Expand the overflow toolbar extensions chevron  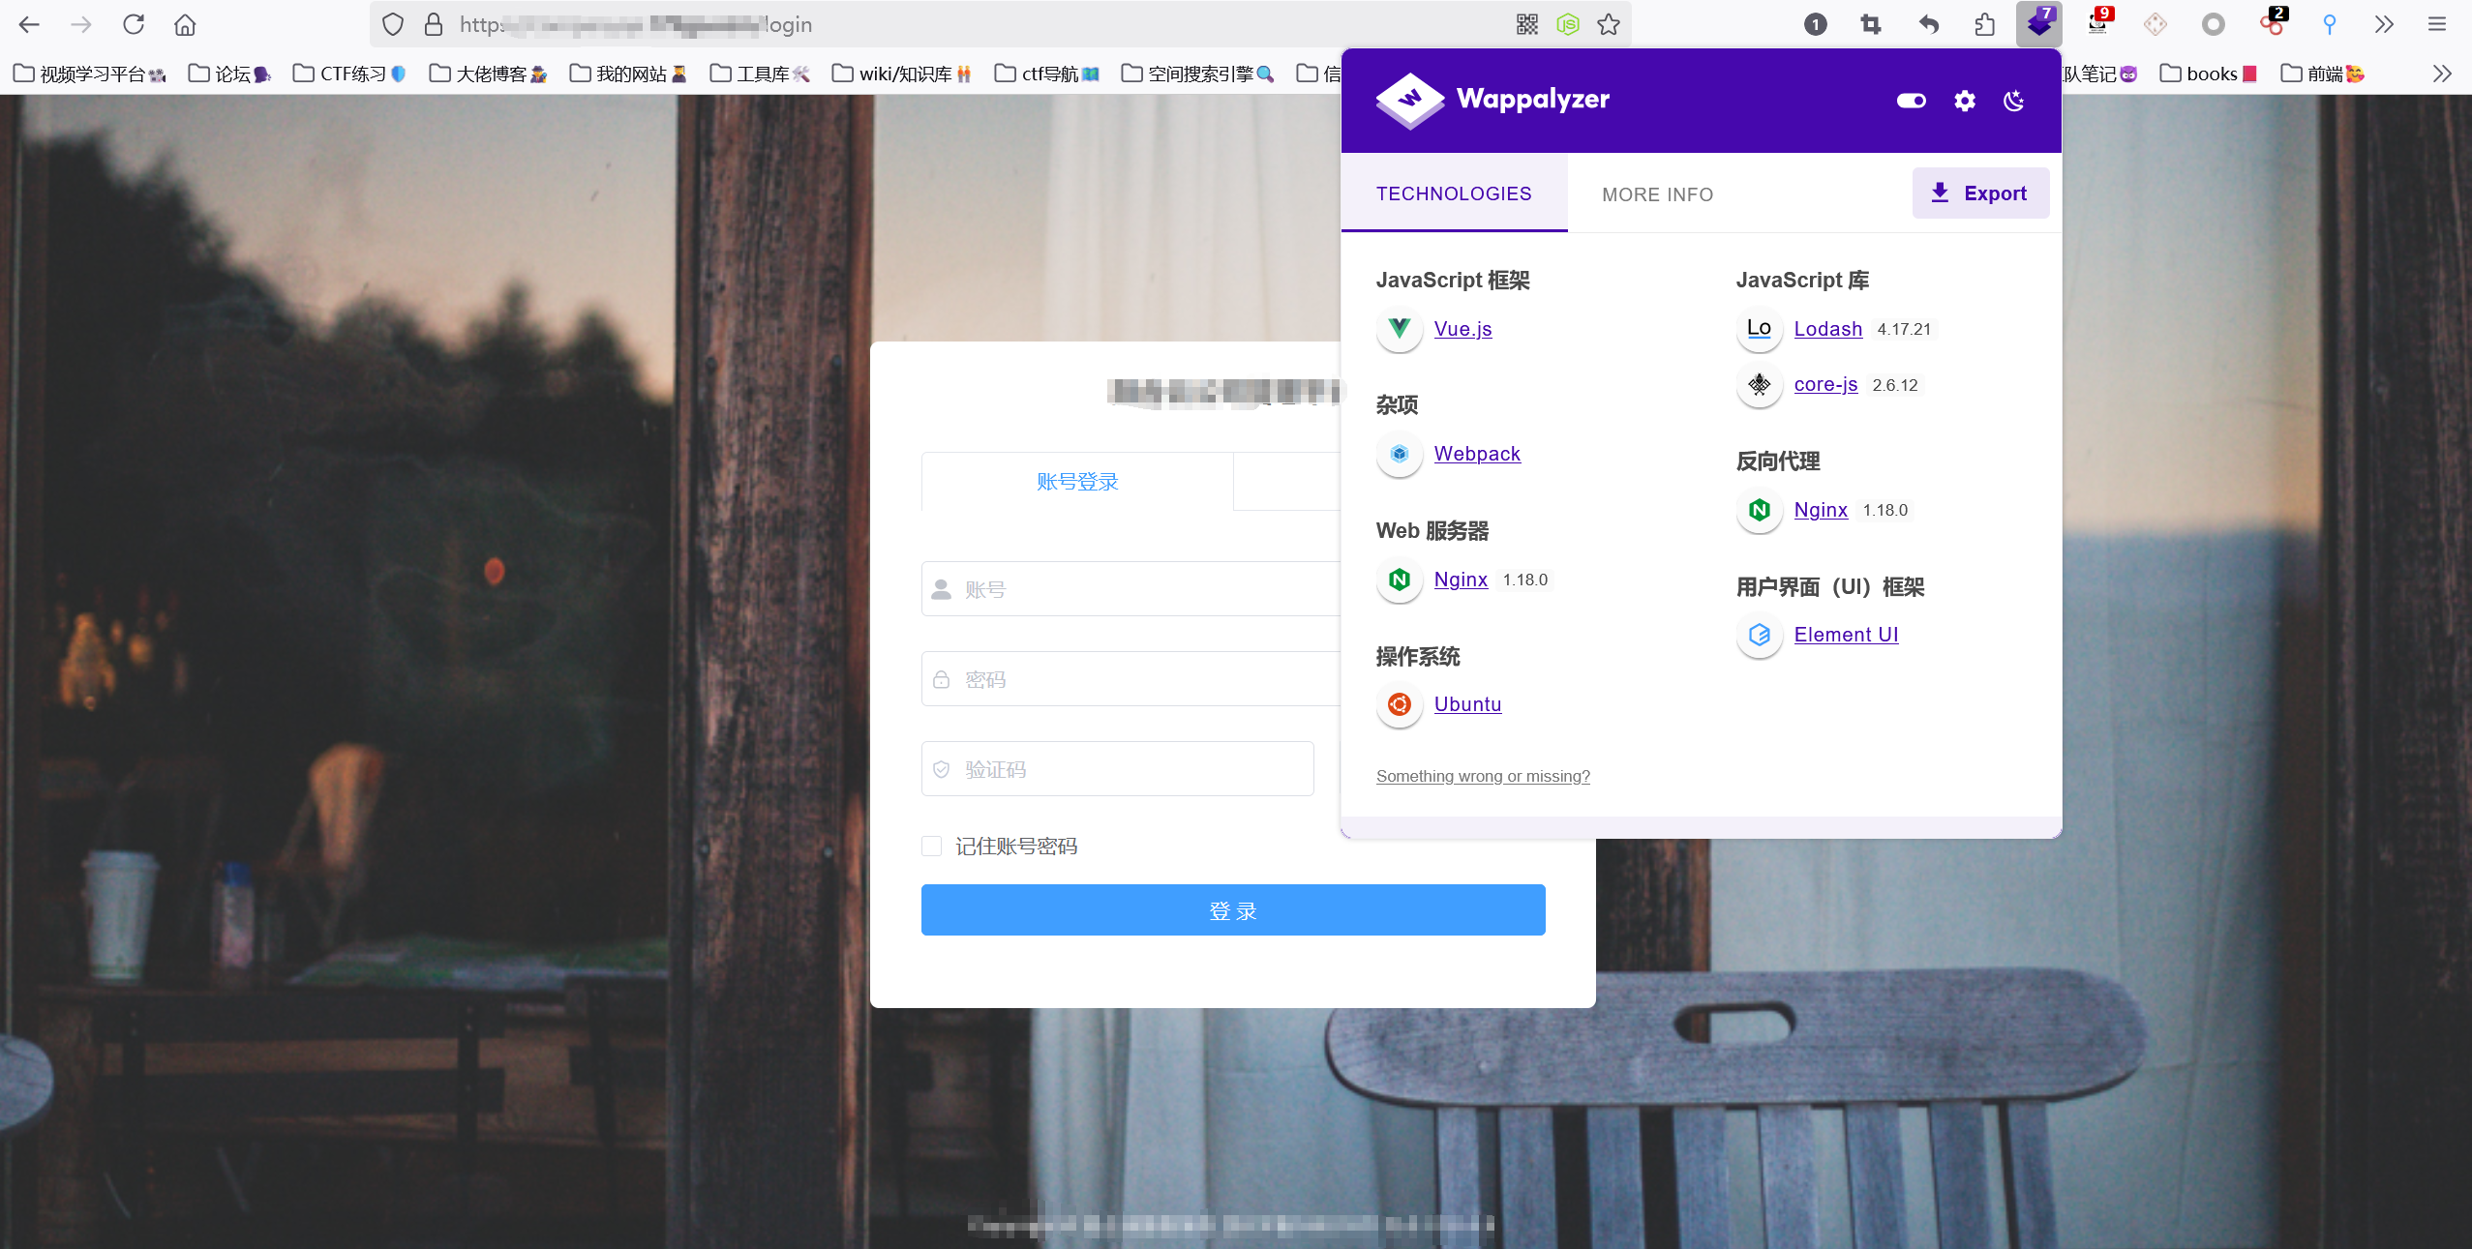2384,24
